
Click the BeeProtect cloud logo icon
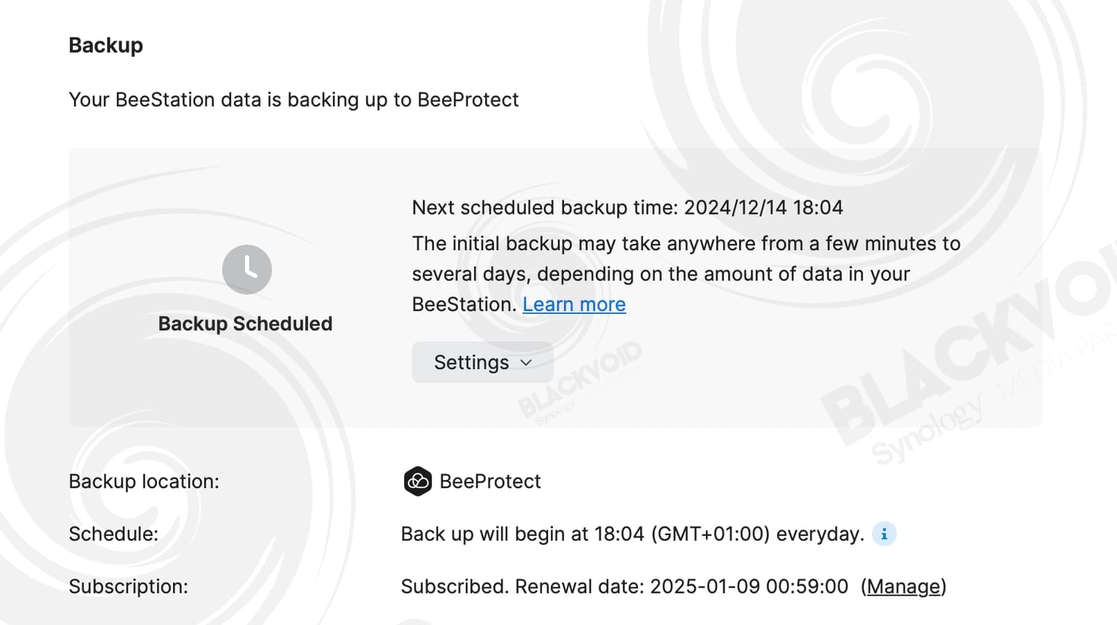pos(417,481)
